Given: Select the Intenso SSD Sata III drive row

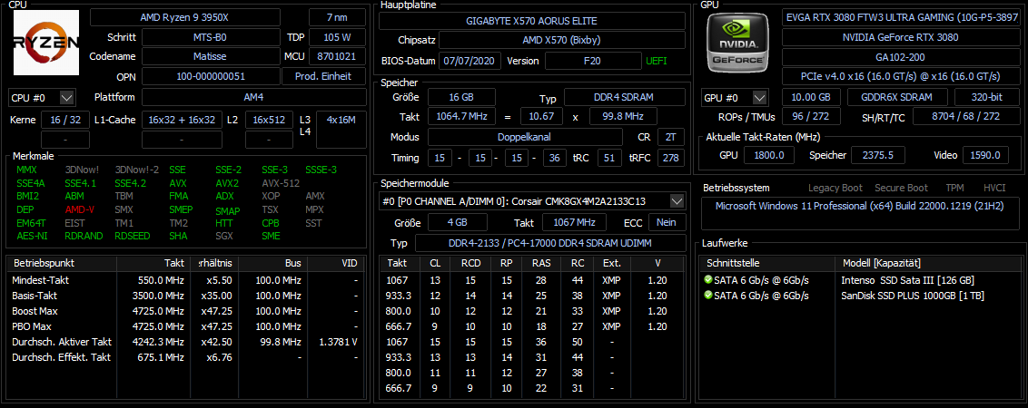Looking at the screenshot, I should click(x=859, y=279).
